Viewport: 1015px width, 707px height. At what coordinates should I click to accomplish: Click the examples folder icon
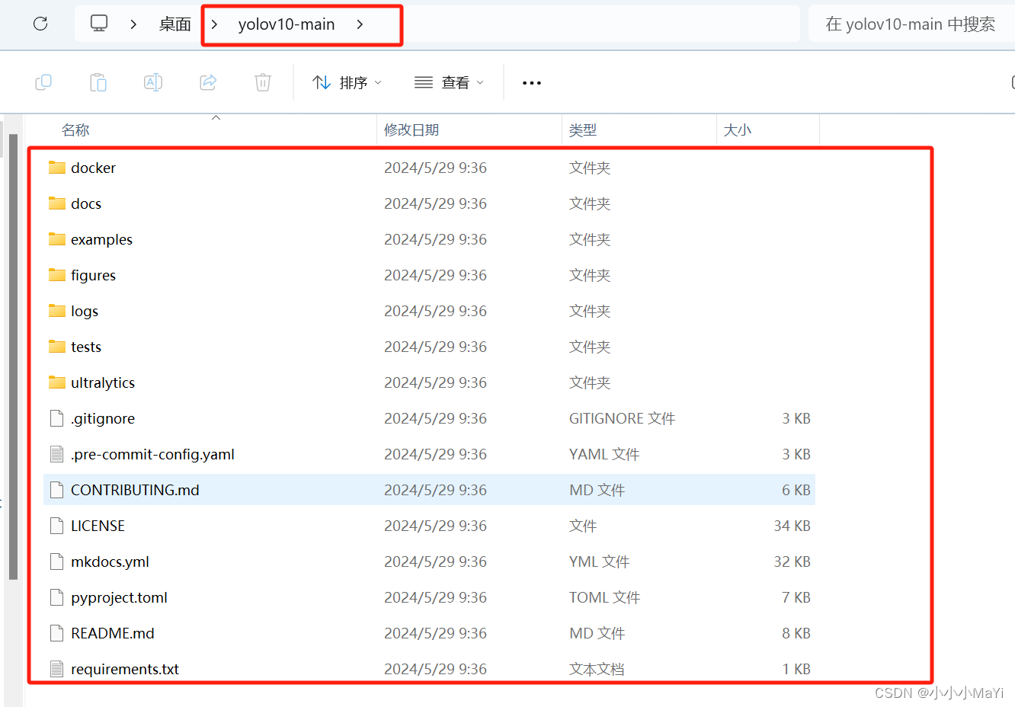click(57, 239)
